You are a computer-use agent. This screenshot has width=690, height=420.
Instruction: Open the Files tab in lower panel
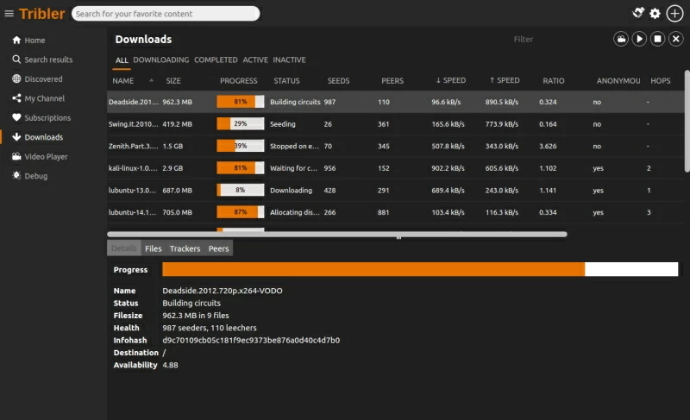pos(154,248)
